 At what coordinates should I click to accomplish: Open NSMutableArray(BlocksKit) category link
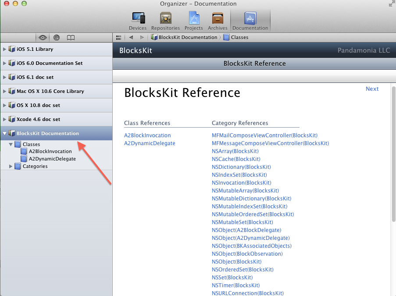pyautogui.click(x=245, y=191)
